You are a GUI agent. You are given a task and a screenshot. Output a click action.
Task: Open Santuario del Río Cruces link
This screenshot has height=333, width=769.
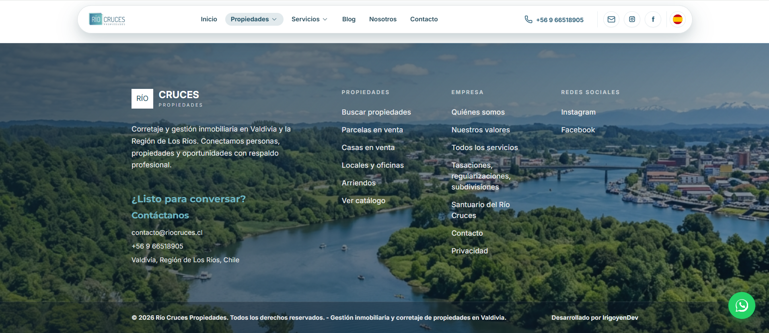tap(481, 210)
